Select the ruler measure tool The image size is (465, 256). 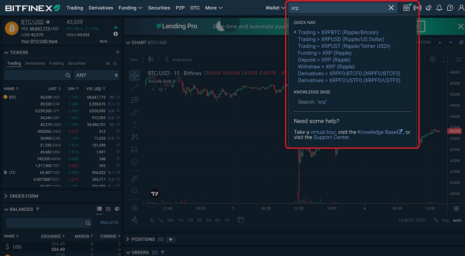[x=135, y=178]
